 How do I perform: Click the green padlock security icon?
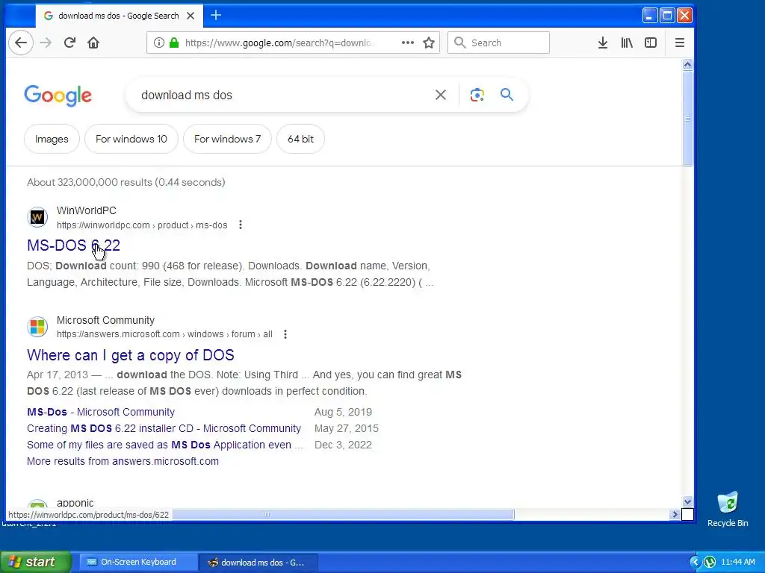174,43
